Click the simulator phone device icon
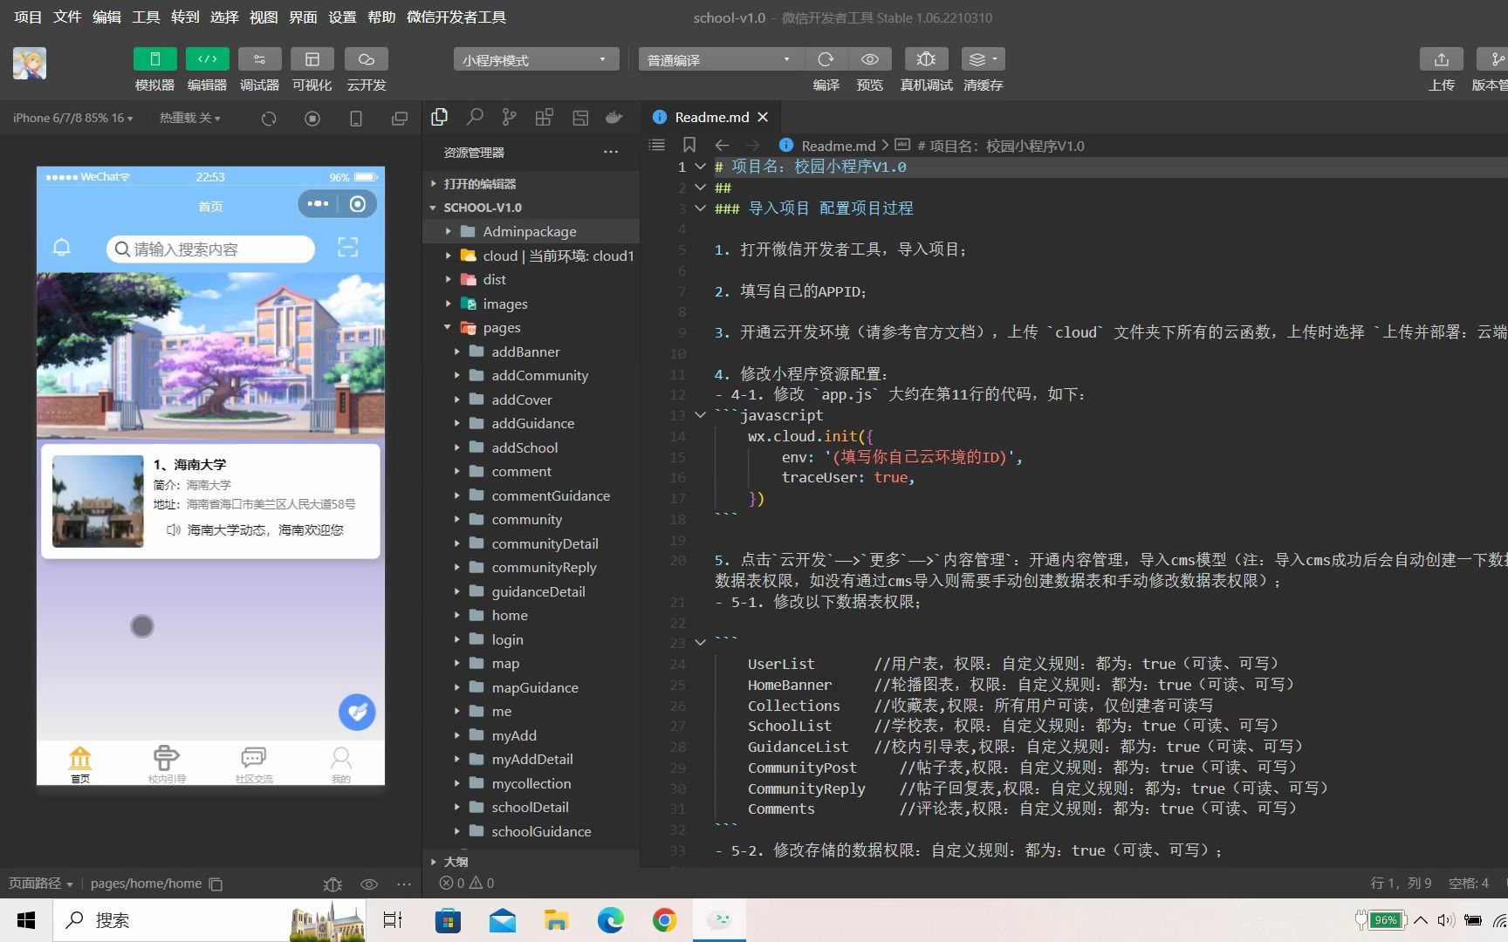The image size is (1508, 942). pyautogui.click(x=356, y=119)
